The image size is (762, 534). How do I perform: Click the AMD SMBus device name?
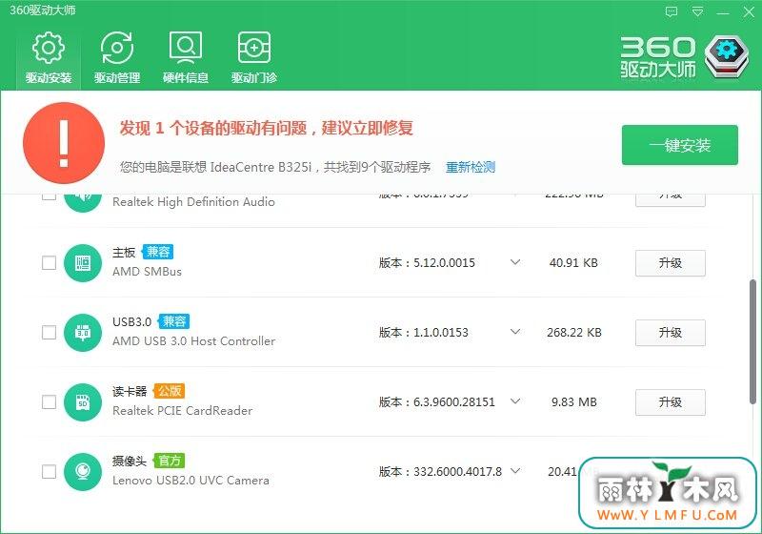click(x=147, y=272)
